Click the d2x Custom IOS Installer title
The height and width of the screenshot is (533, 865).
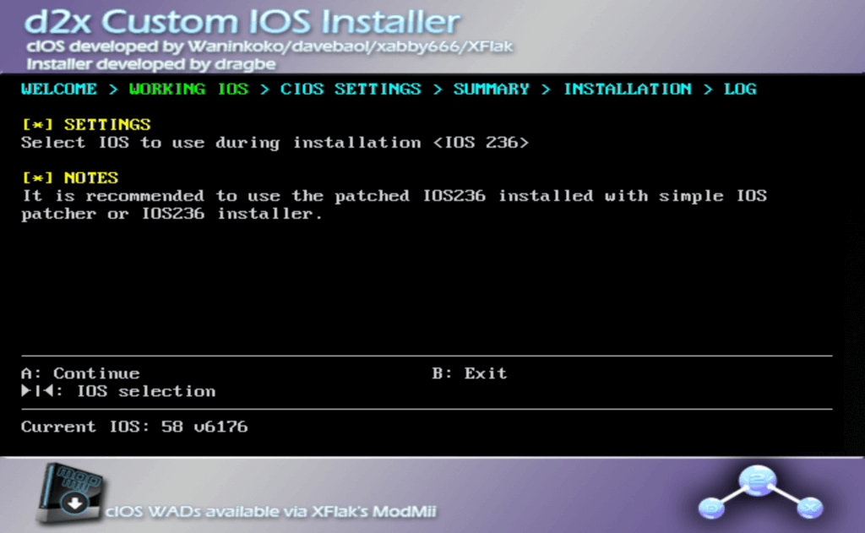click(242, 22)
